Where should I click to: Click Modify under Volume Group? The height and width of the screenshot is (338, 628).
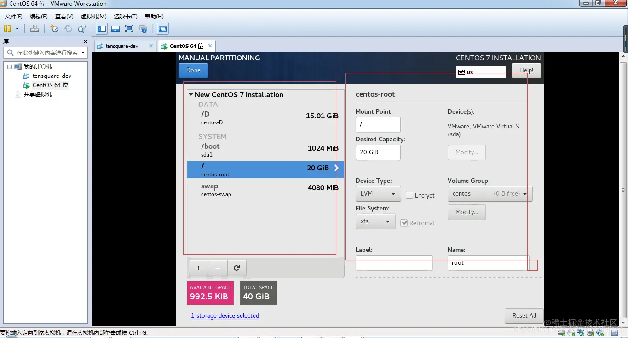[x=467, y=212]
